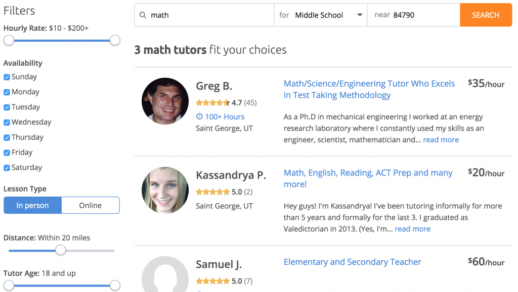Disable the Wednesday availability filter
518x292 pixels.
point(7,122)
